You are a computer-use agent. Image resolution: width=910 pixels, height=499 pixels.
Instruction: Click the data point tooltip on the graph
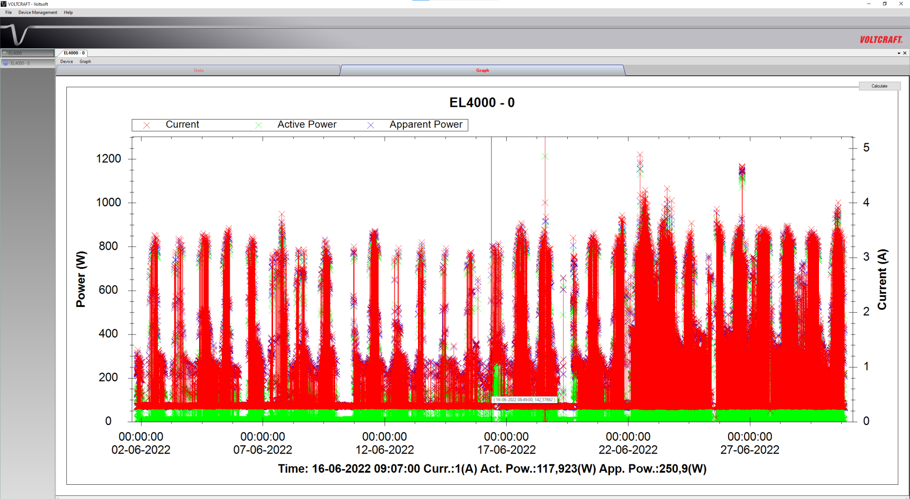tap(524, 400)
